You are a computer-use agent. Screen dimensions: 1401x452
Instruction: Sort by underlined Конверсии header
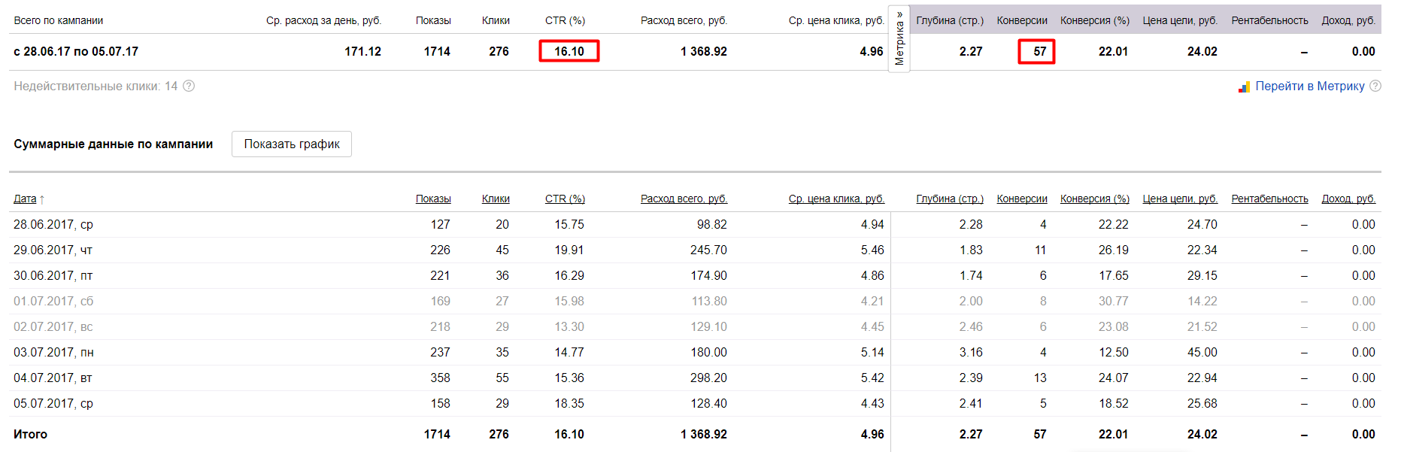pos(1022,199)
